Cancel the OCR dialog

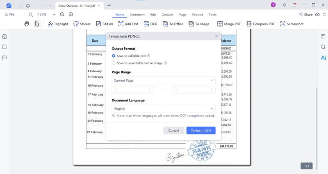point(173,130)
